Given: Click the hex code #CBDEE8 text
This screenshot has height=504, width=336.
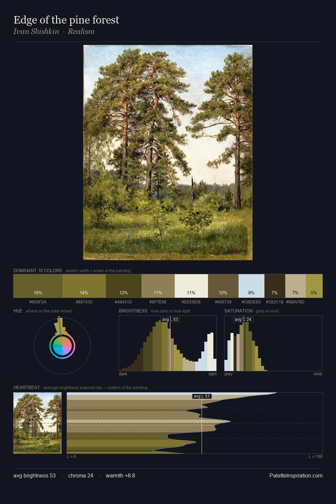Looking at the screenshot, I should (x=251, y=302).
